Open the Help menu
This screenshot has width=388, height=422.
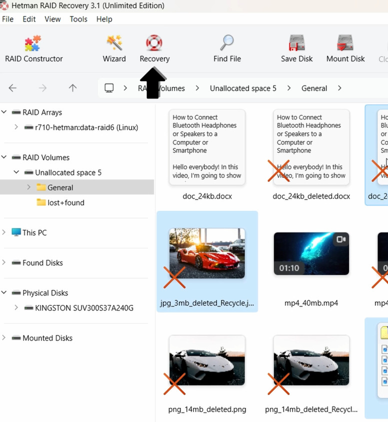[x=104, y=19]
